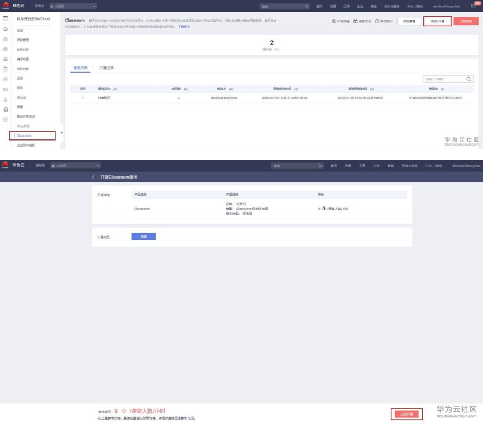Open 企业账户授权 in the DevCloud sidebar
This screenshot has width=483, height=424.
click(x=26, y=145)
